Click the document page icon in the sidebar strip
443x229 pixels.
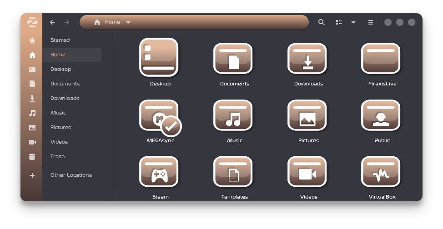click(x=32, y=84)
